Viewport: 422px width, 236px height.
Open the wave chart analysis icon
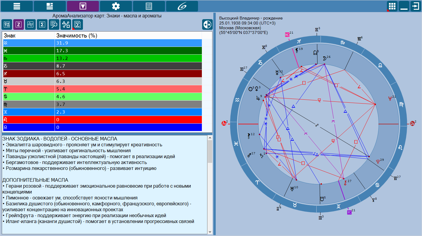coord(30,25)
